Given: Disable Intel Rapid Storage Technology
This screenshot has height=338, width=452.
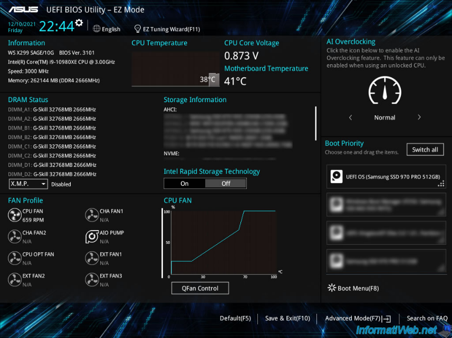Looking at the screenshot, I should (226, 183).
